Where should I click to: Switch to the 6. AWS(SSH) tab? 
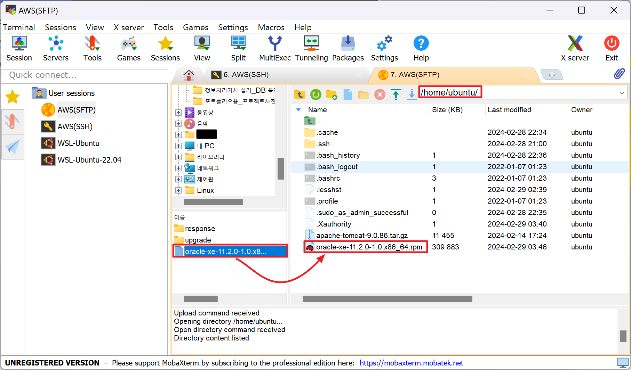click(x=287, y=75)
